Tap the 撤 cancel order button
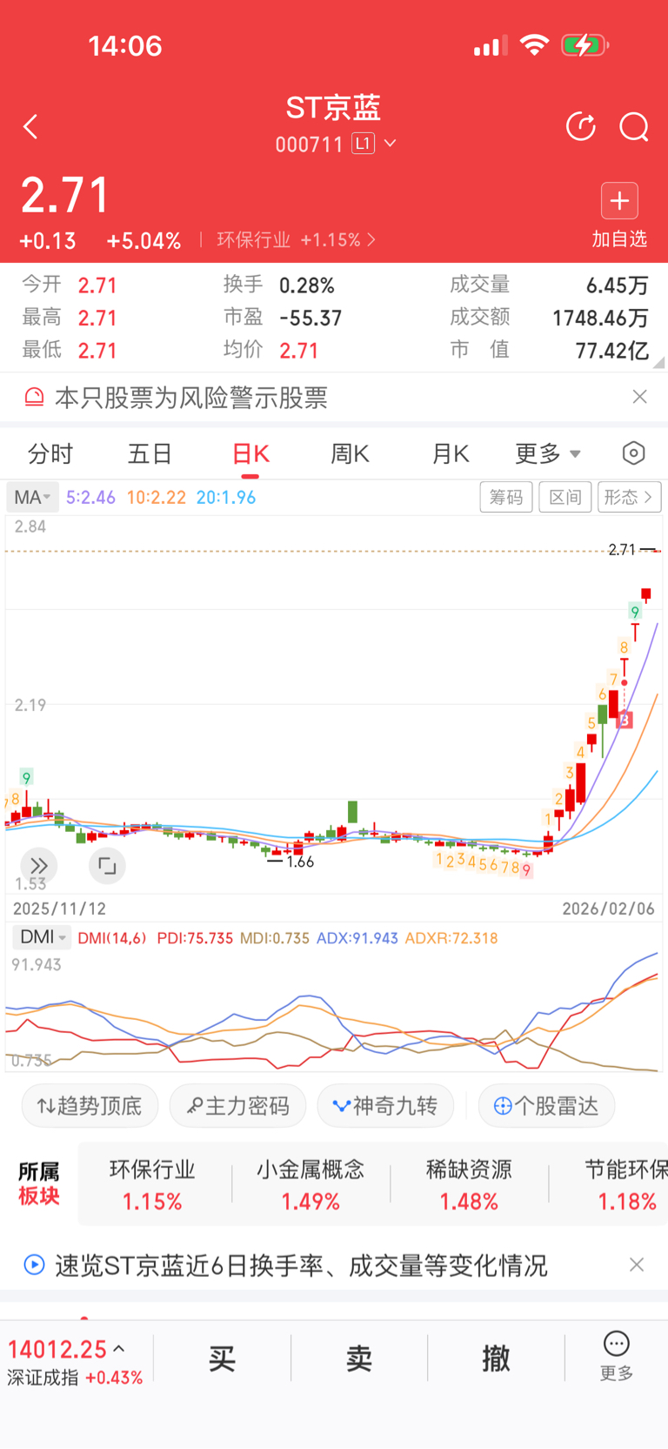 click(496, 1358)
